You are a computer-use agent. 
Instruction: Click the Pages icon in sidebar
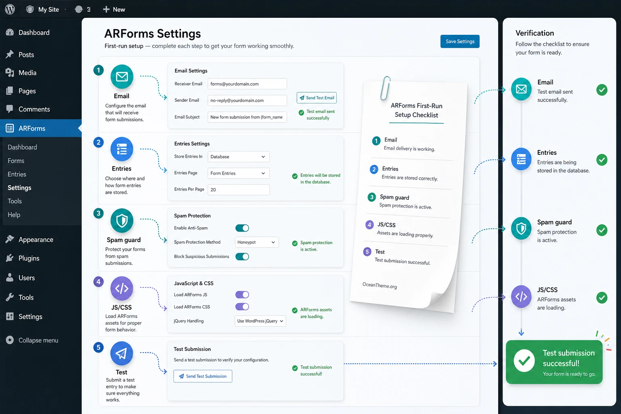10,91
